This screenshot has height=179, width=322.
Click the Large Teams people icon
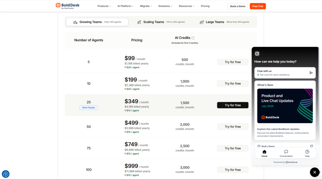[202, 22]
